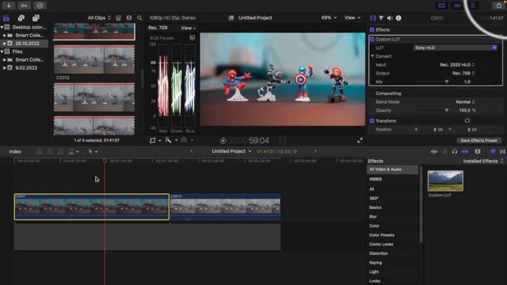507x285 pixels.
Task: Select the Comic Looks category
Action: 381,245
